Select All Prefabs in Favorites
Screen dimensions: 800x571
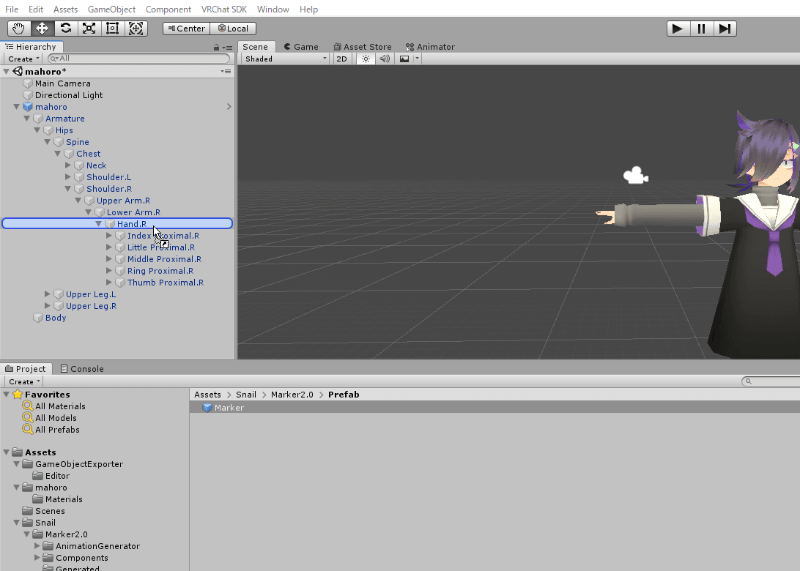pyautogui.click(x=57, y=430)
